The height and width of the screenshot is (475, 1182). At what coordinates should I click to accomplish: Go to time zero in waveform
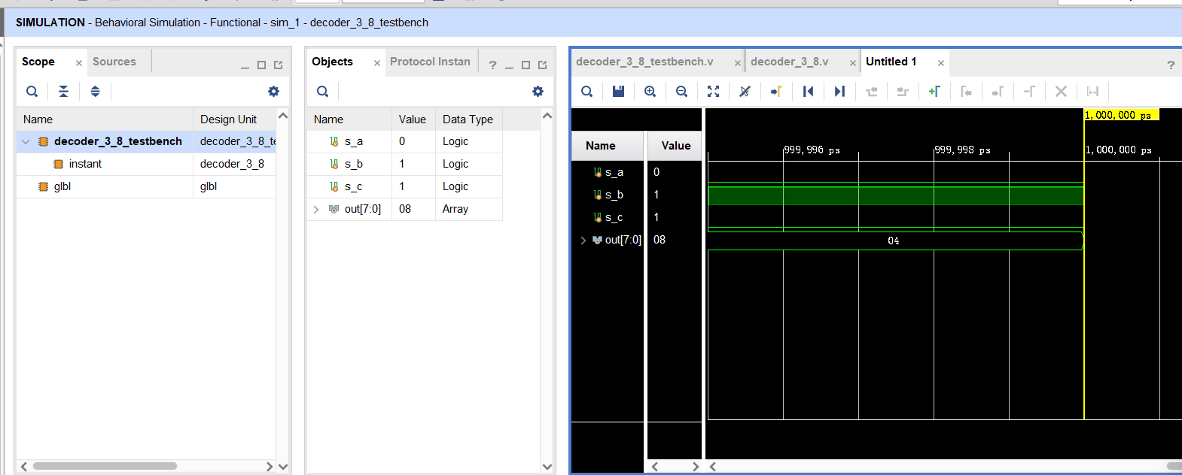[808, 91]
